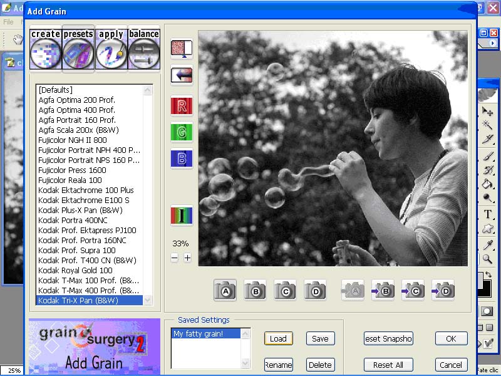
Task: Select Type tool in Photoshop toolbox
Action: 488,214
